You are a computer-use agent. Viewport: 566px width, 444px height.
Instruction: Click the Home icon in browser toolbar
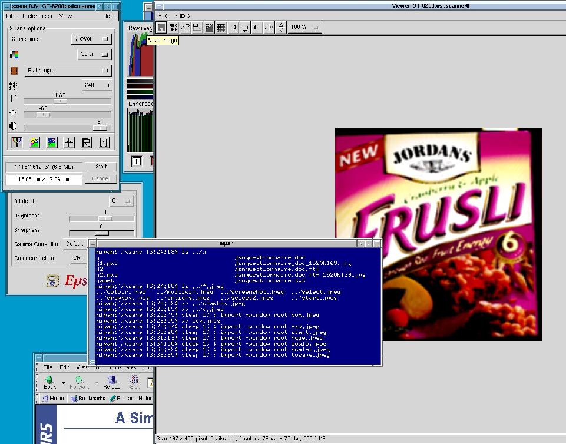tap(54, 399)
